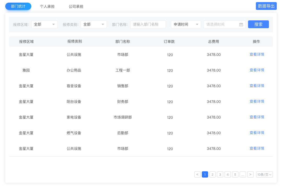Select page 1 in pagination
The height and width of the screenshot is (188, 282).
[x=205, y=174]
